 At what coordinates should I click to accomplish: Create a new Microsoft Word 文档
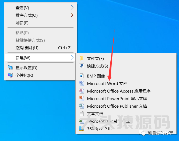[126, 83]
